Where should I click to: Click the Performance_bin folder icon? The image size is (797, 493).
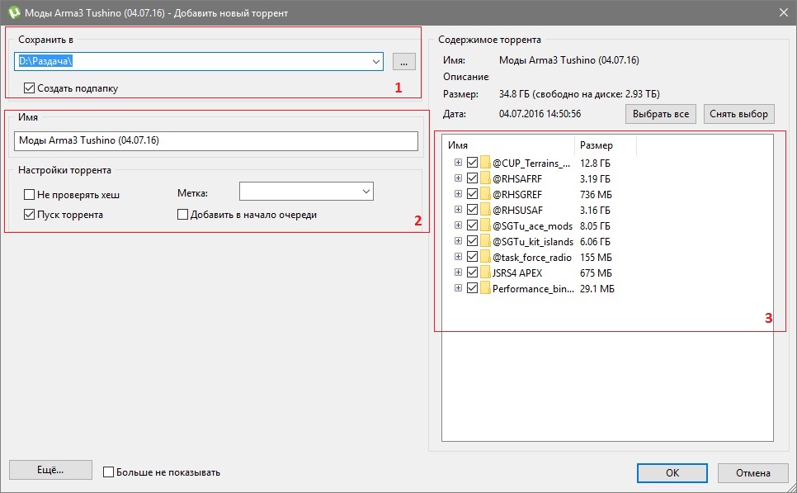point(485,288)
